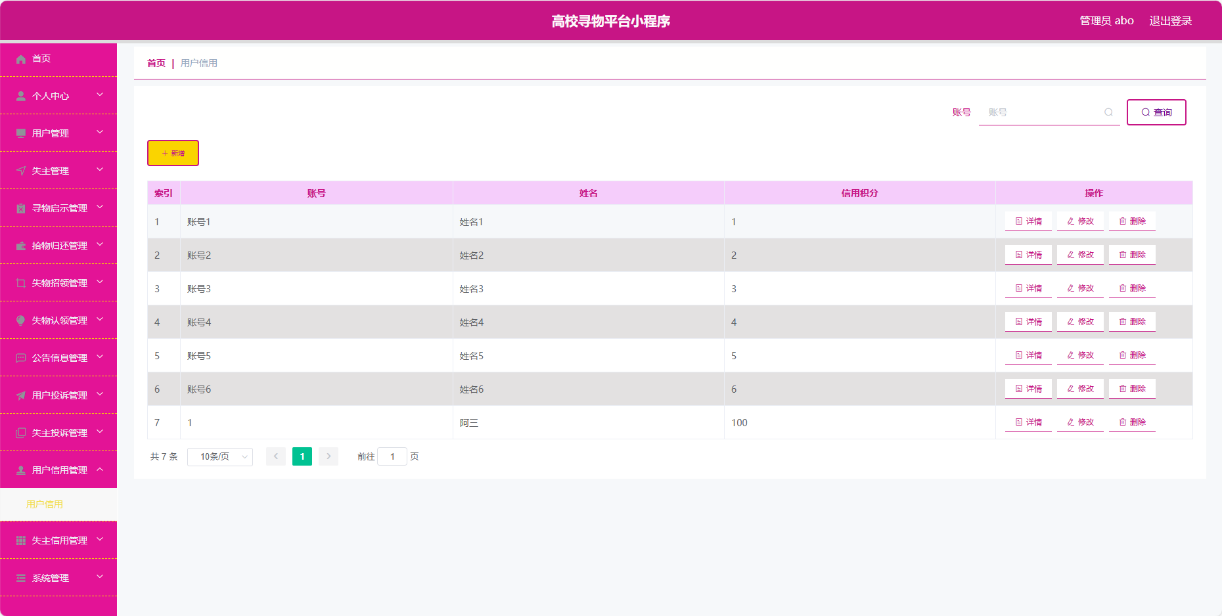
Task: Click 删除 for row 账号1
Action: point(1132,222)
